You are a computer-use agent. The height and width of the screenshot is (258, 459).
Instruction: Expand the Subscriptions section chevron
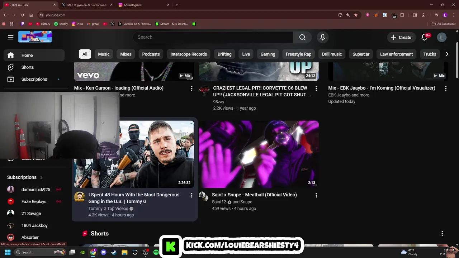[41, 177]
